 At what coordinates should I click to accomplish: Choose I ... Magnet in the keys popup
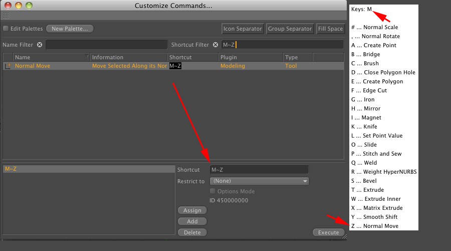(366, 117)
